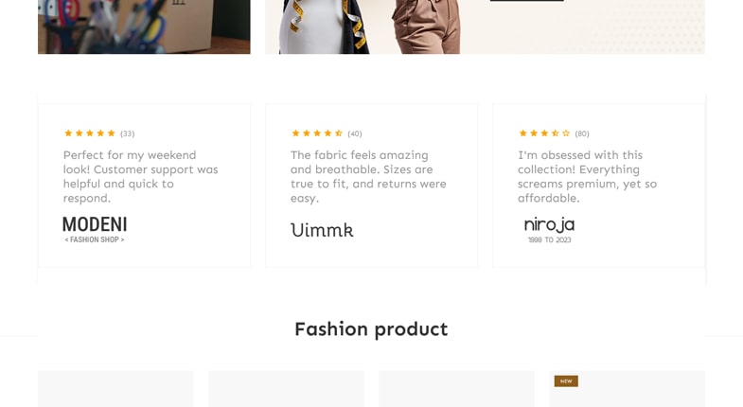This screenshot has height=407, width=743.
Task: Click the star rating above the fabric review
Action: coord(317,133)
